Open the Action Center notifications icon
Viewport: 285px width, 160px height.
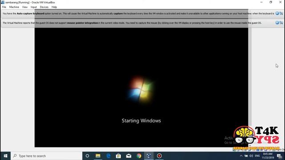click(280, 156)
